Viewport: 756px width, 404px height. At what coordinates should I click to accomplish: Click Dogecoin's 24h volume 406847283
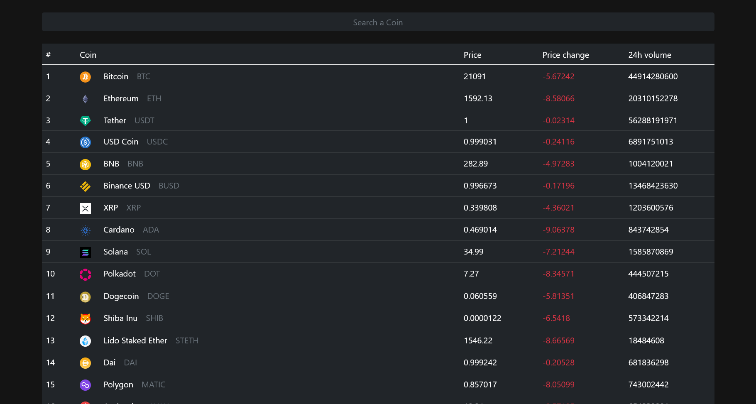648,296
